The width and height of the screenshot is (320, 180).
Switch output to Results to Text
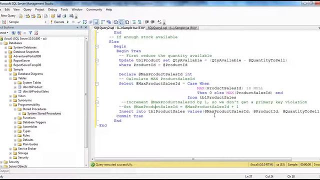point(115,22)
